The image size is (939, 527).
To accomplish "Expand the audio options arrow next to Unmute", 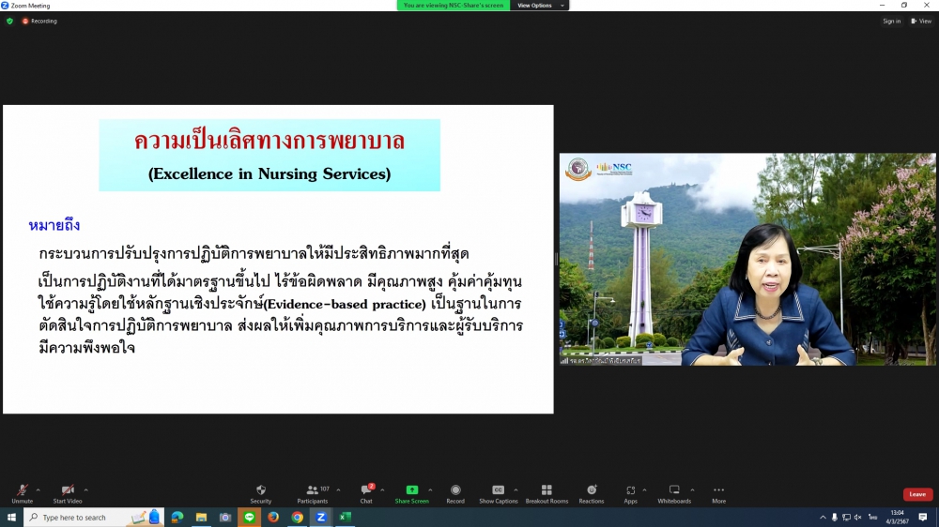I will coord(38,489).
